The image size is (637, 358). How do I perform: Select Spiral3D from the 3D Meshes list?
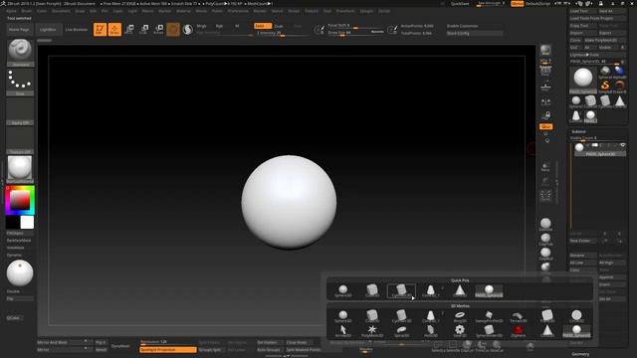click(x=401, y=331)
